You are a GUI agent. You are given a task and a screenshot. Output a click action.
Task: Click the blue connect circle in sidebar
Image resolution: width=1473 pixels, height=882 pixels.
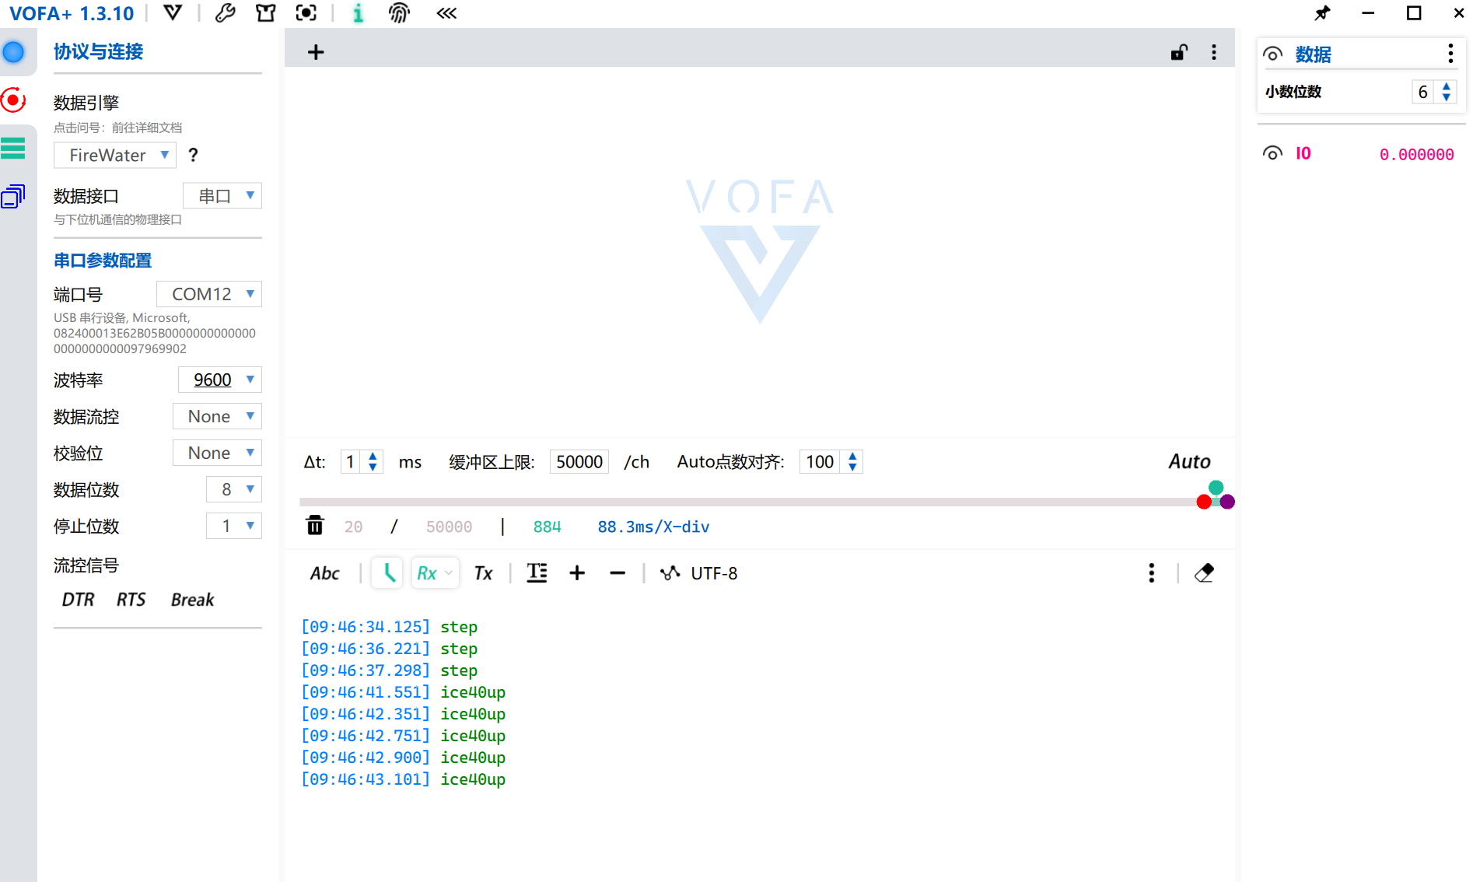point(13,53)
